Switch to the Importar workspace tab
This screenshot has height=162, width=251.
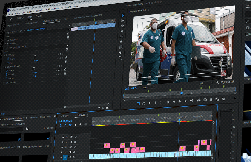(20, 18)
